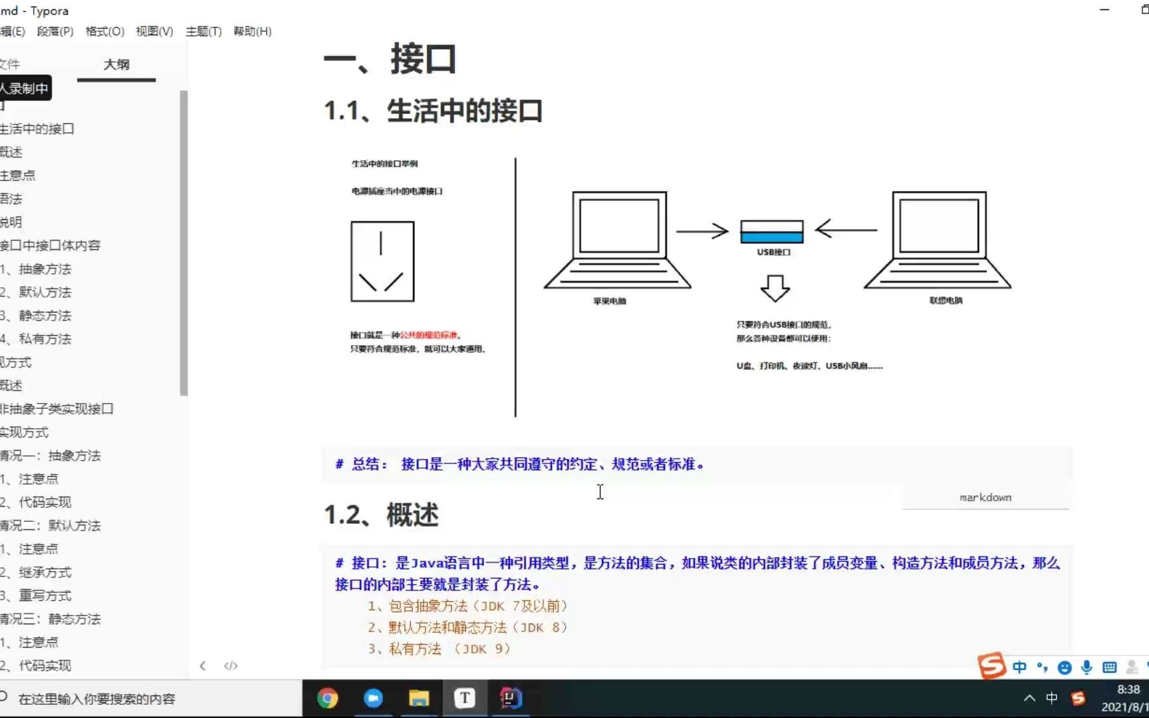The image size is (1149, 718).
Task: Select 2、继承方式 in the outline
Action: [x=36, y=572]
